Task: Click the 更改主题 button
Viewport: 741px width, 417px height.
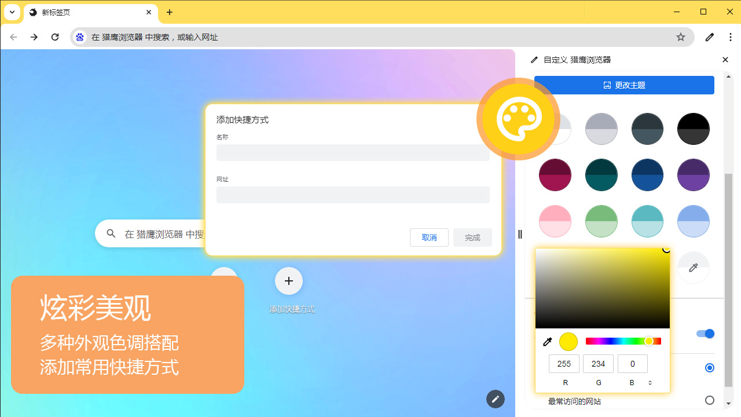Action: (x=625, y=85)
